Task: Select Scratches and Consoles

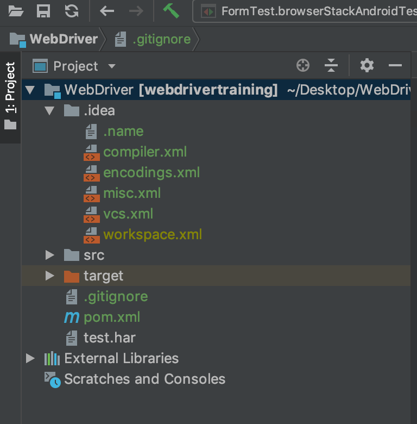Action: [x=144, y=379]
